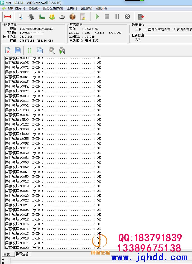Copy log with duplicate pages icon
Image resolution: width=192 pixels, height=264 pixels.
[40, 50]
